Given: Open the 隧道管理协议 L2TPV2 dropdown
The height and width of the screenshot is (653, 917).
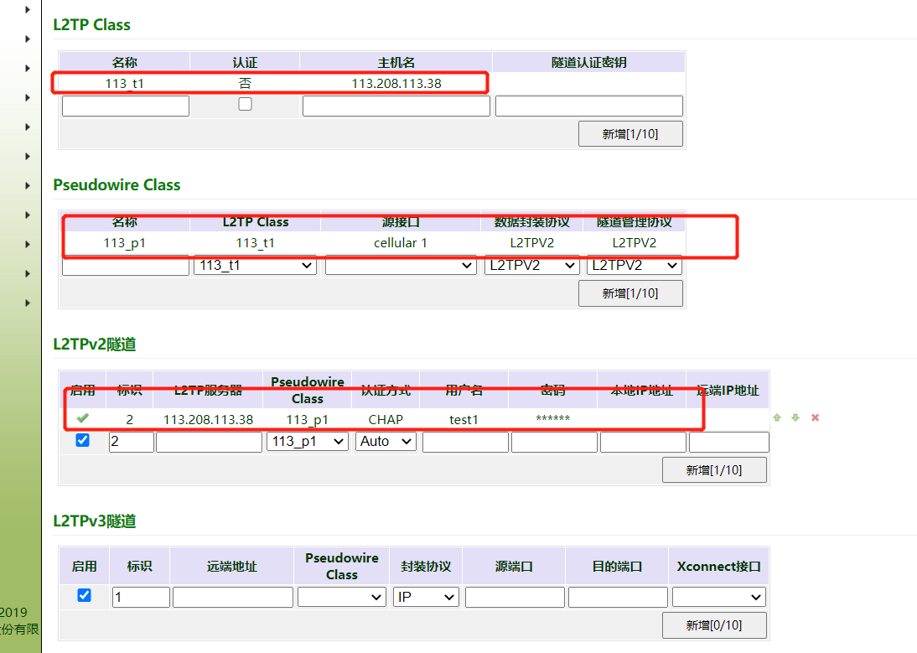Looking at the screenshot, I should [634, 265].
